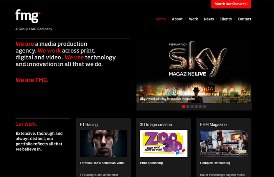Click the Zoo 3D thumbnail image

tap(164, 143)
